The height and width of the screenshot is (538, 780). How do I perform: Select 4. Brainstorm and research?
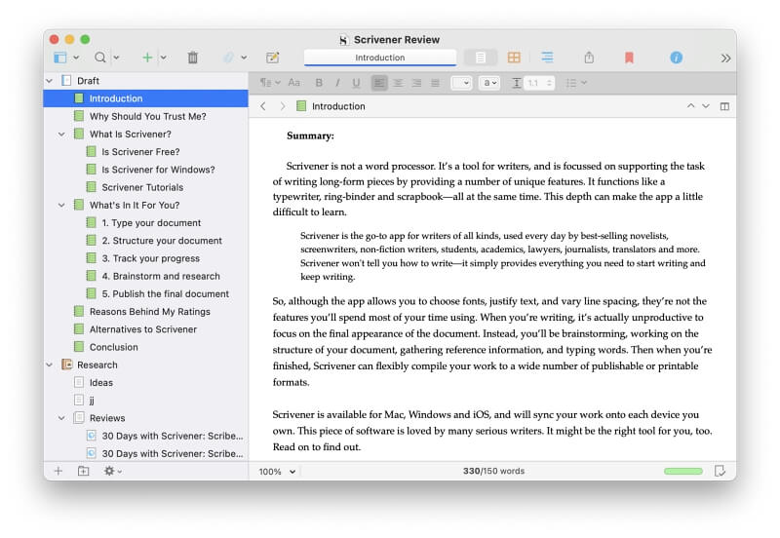pos(145,276)
